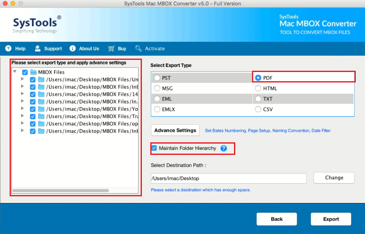Toggle checkbox of the MBOX Files/op folder
365x234 pixels.
tap(33, 124)
